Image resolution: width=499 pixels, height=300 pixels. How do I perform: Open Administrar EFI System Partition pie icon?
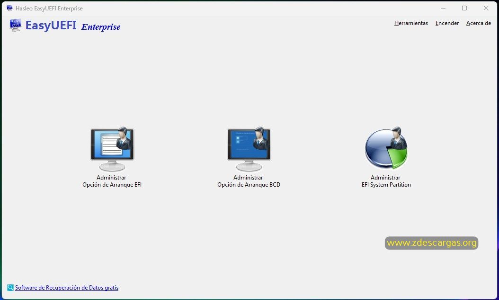click(386, 148)
